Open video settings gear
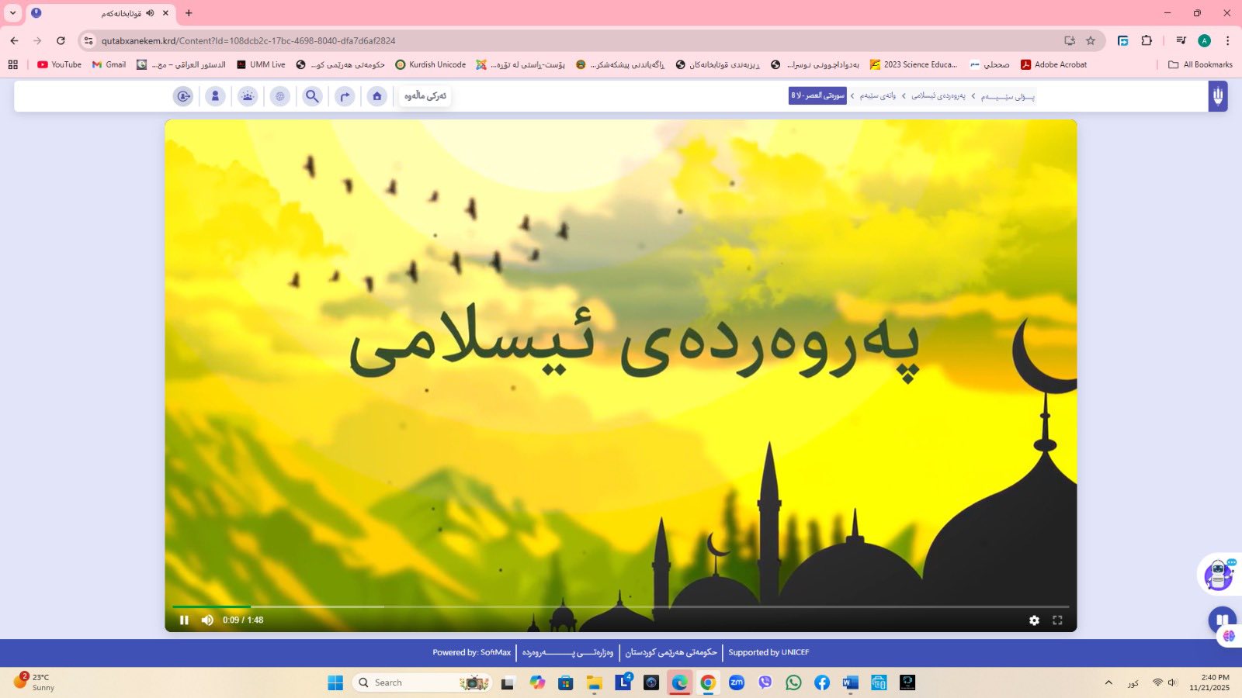This screenshot has height=698, width=1242. (1034, 620)
